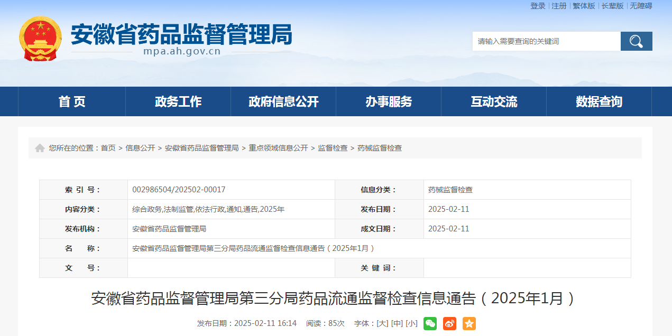Go to 首页 in main navigation
This screenshot has height=336, width=672.
pyautogui.click(x=72, y=101)
